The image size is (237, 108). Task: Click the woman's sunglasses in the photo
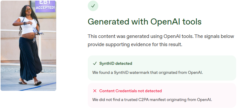[x=28, y=10]
